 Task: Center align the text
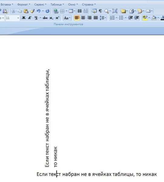pos(83,18)
